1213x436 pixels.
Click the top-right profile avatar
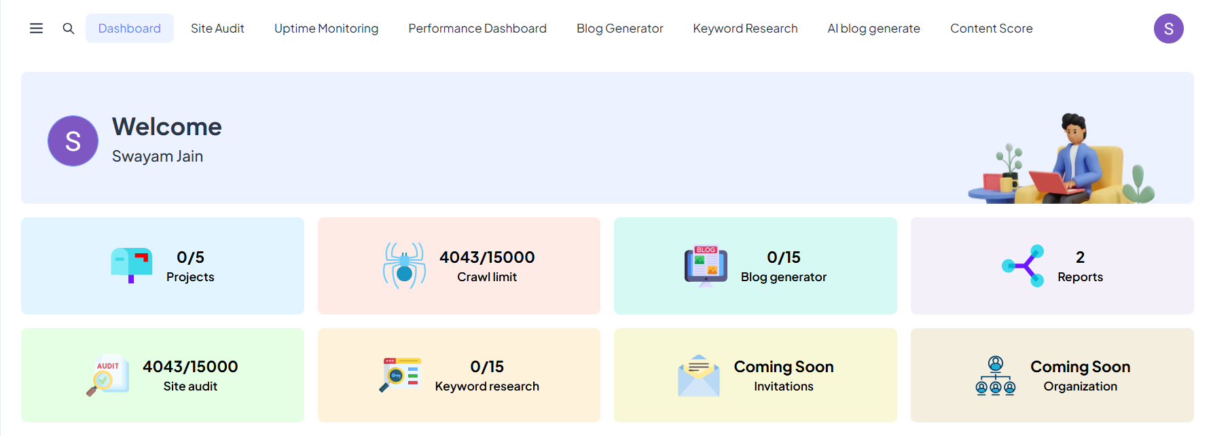[1168, 29]
